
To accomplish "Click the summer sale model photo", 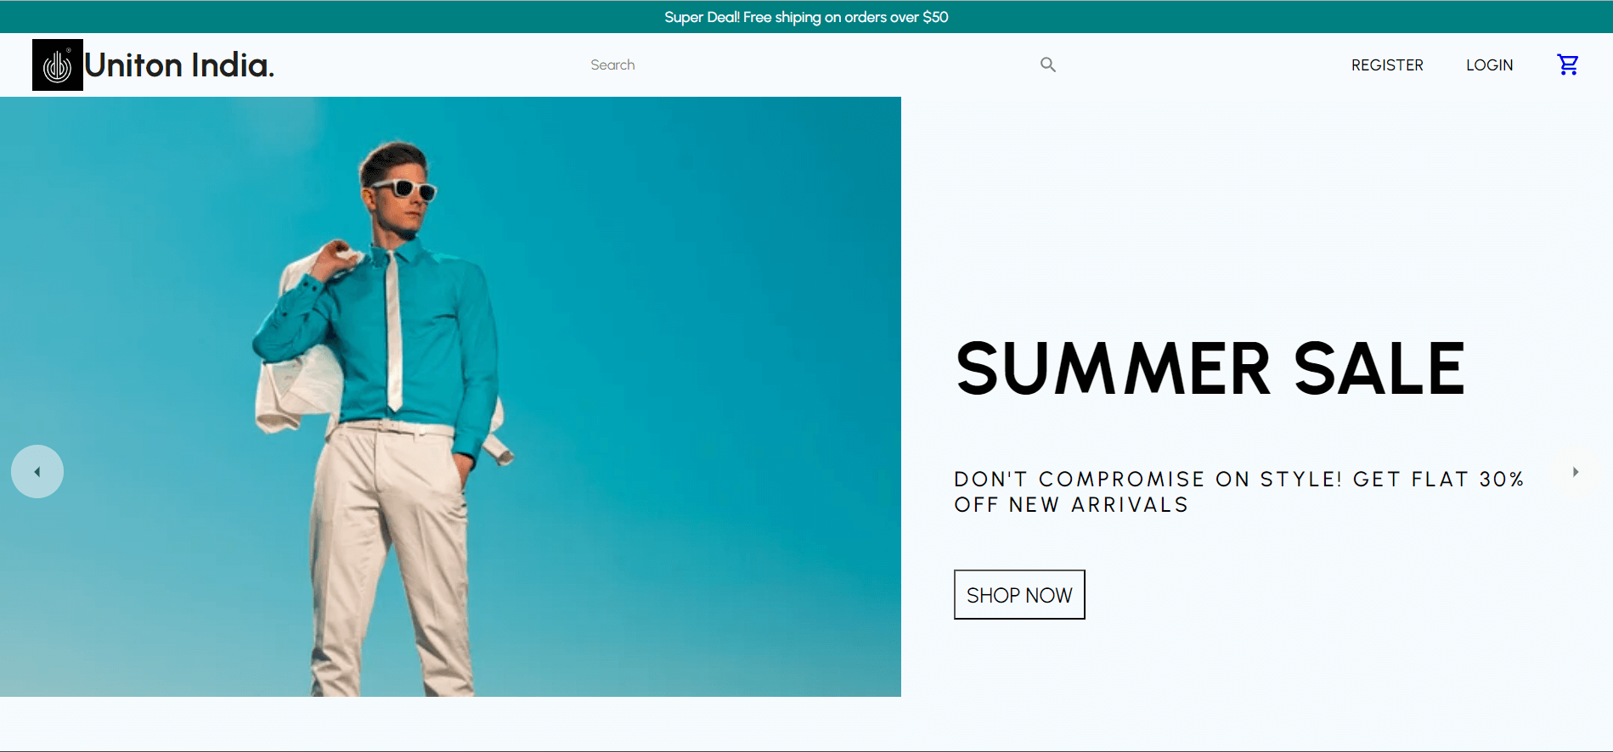I will click(x=450, y=396).
